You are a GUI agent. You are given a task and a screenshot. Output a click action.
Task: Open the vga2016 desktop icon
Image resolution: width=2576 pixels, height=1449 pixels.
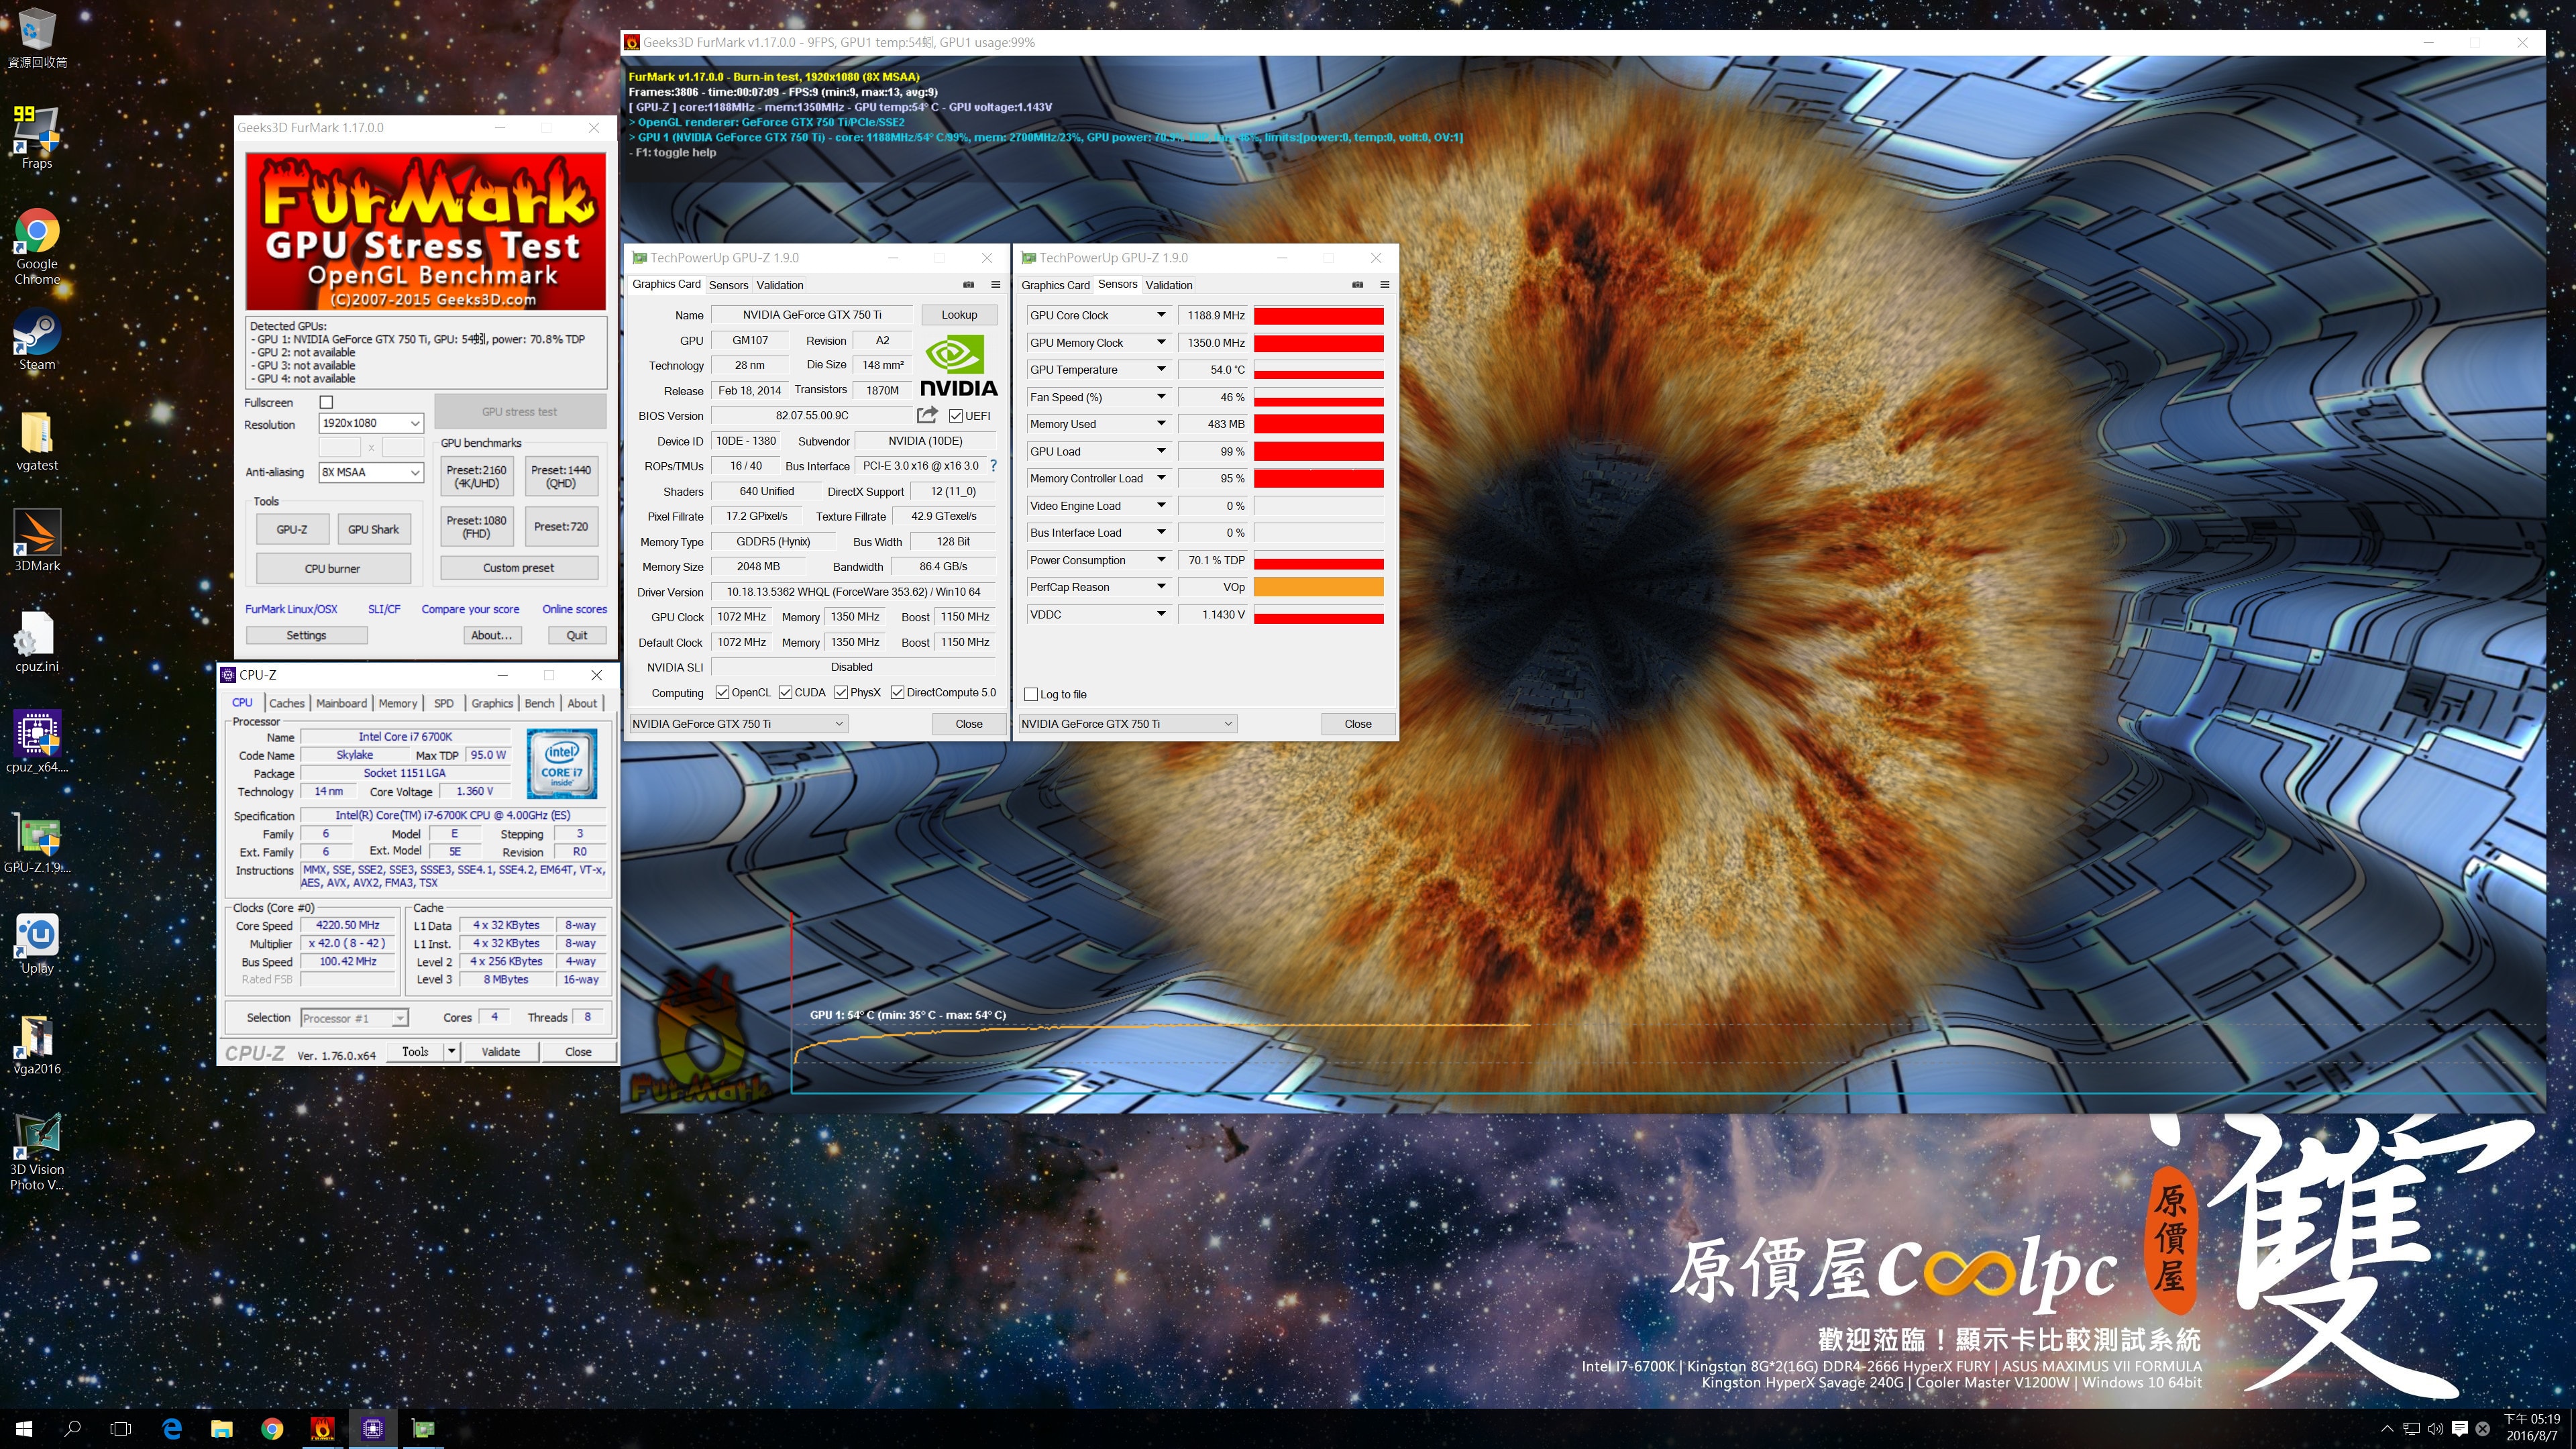[37, 1044]
